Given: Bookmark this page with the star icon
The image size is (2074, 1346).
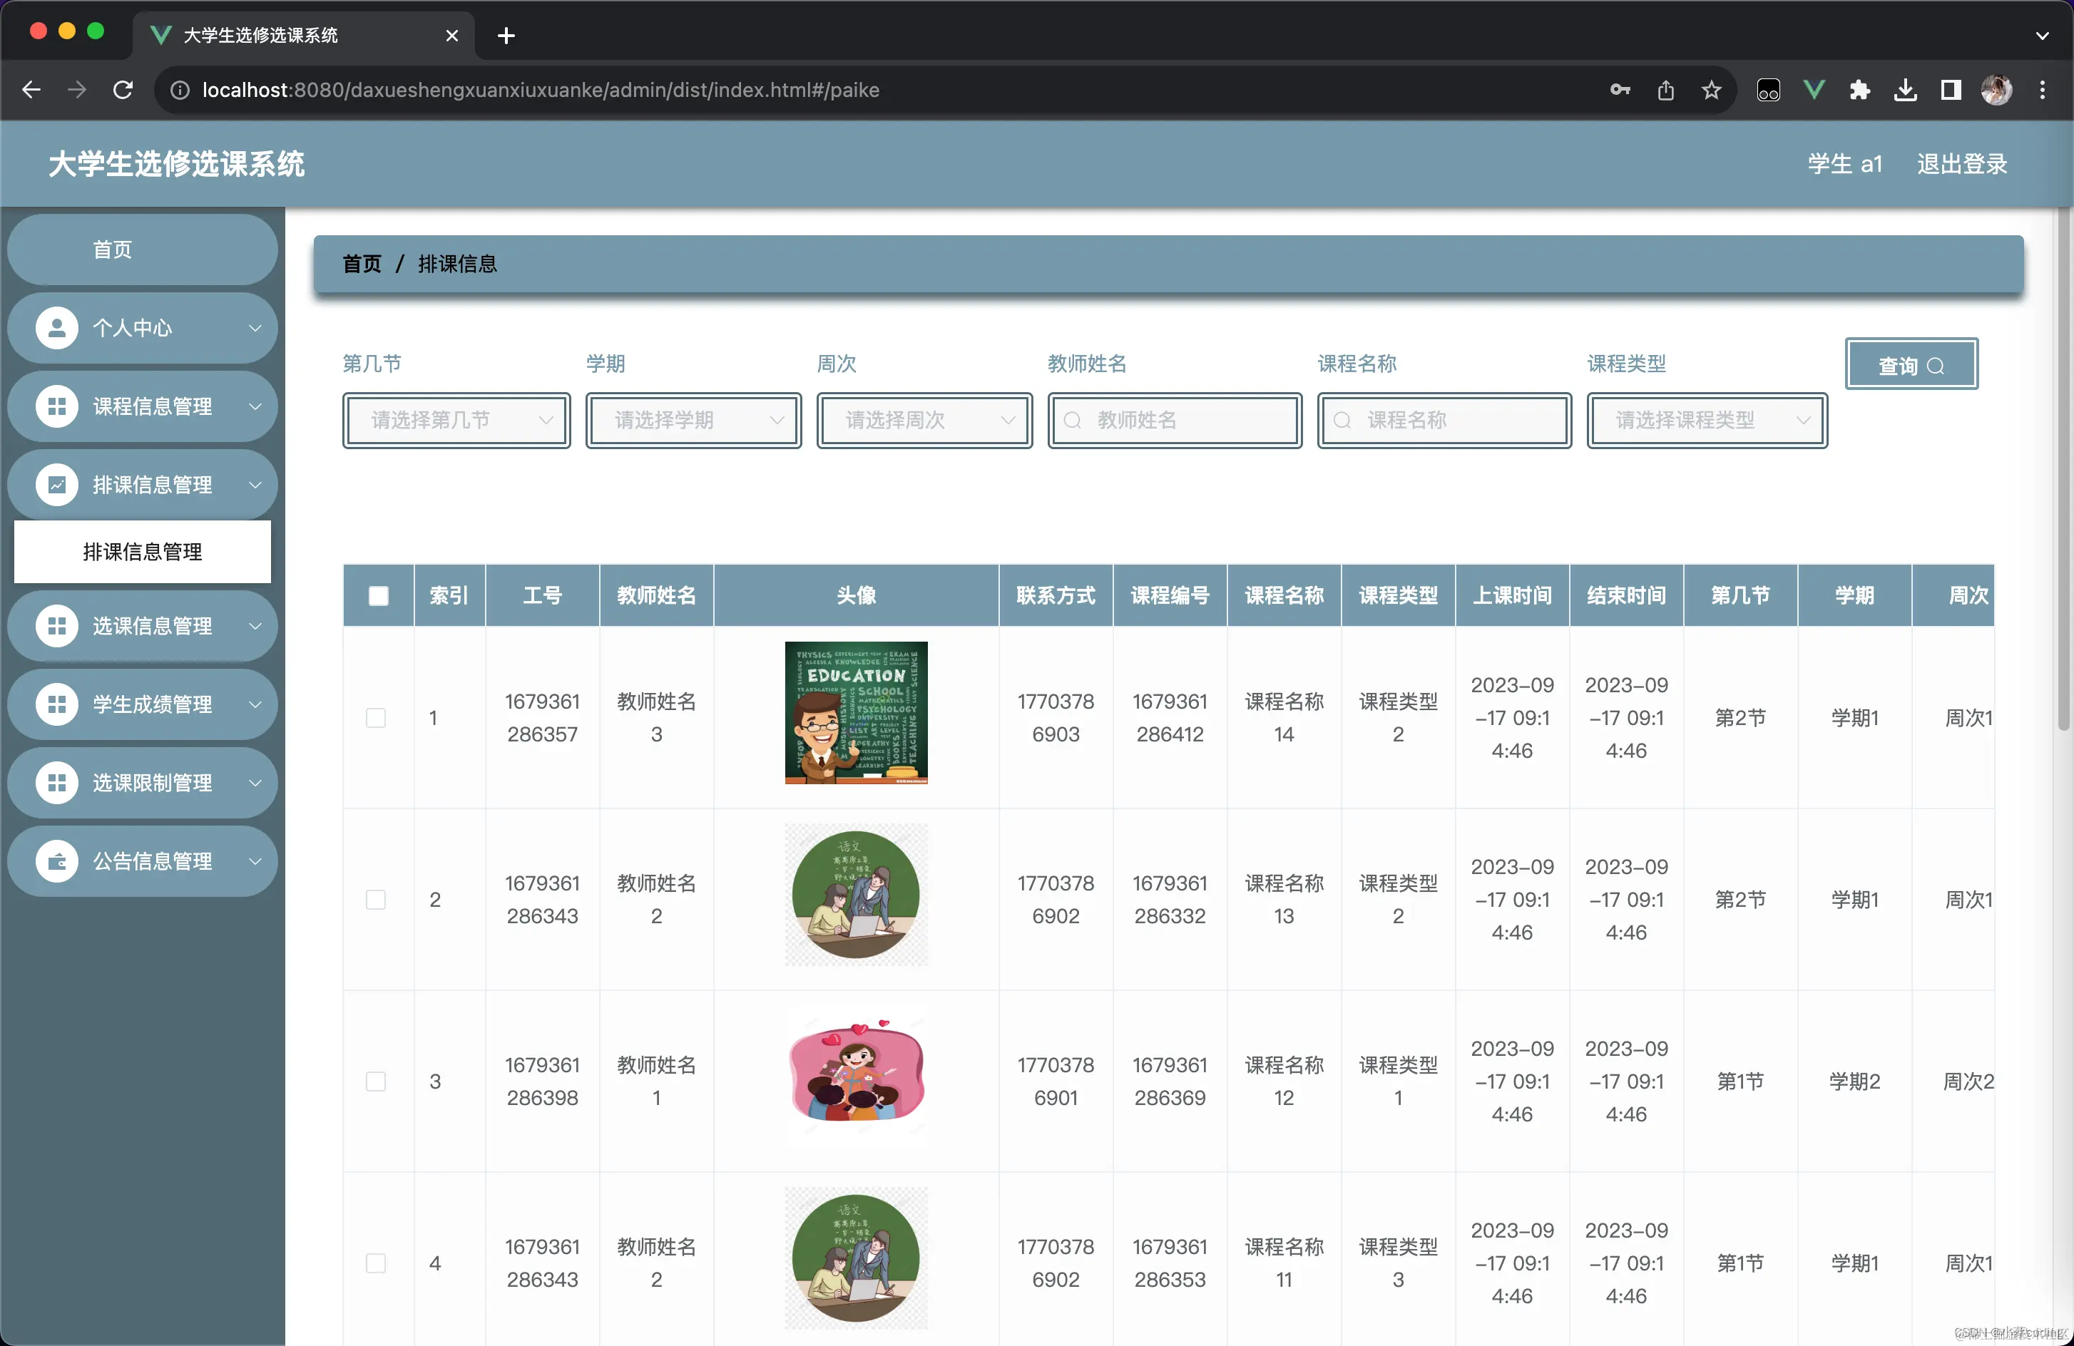Looking at the screenshot, I should (x=1710, y=90).
